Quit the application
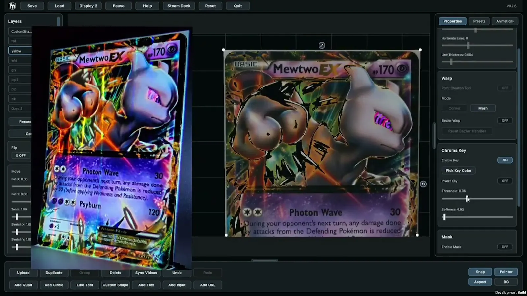This screenshot has height=296, width=527. tap(238, 6)
